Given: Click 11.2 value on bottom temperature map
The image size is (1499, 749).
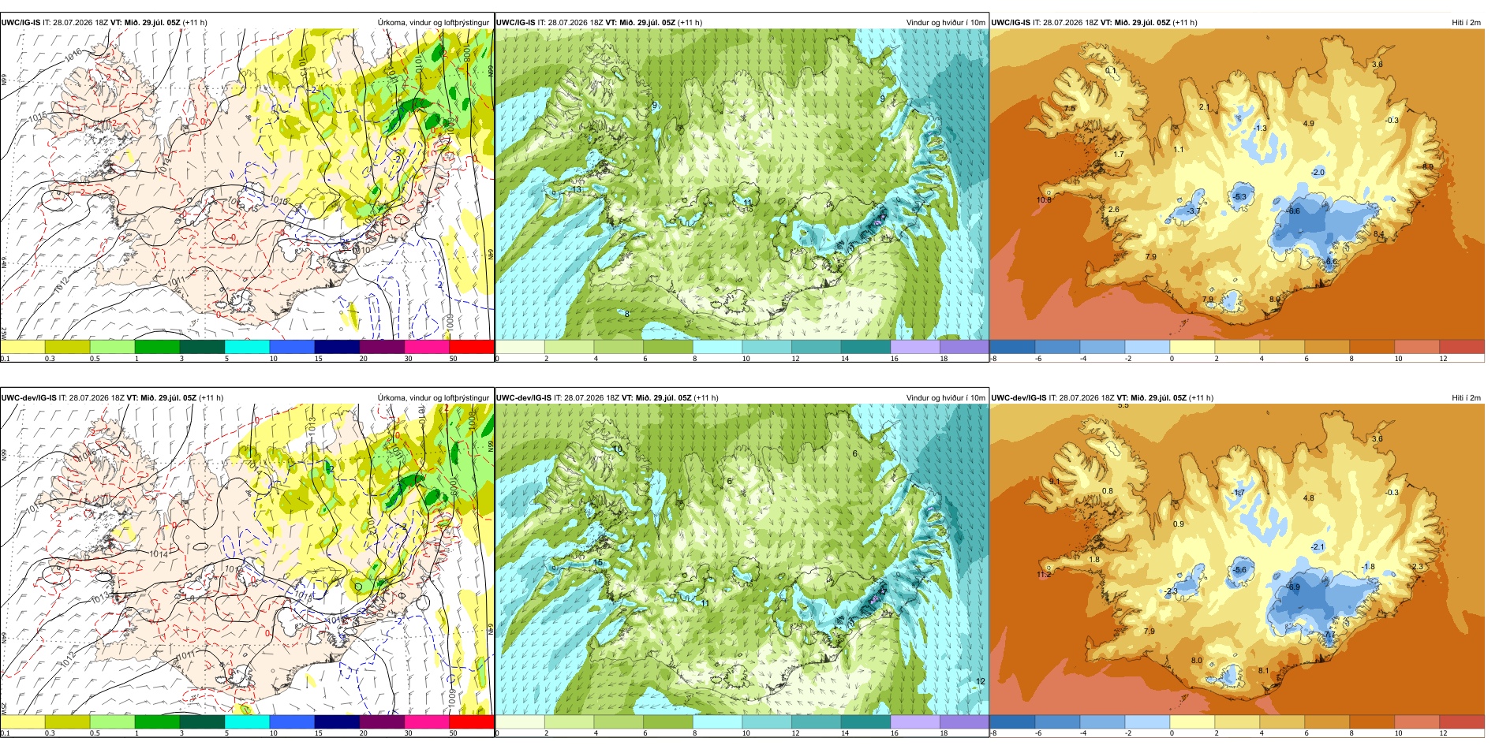Looking at the screenshot, I should click(x=1044, y=576).
